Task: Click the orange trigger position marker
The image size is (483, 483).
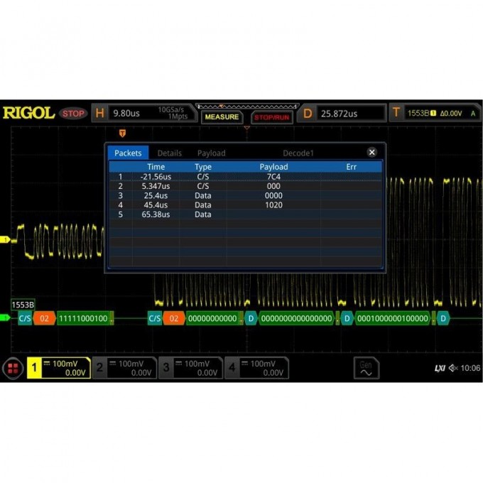Action: [122, 133]
